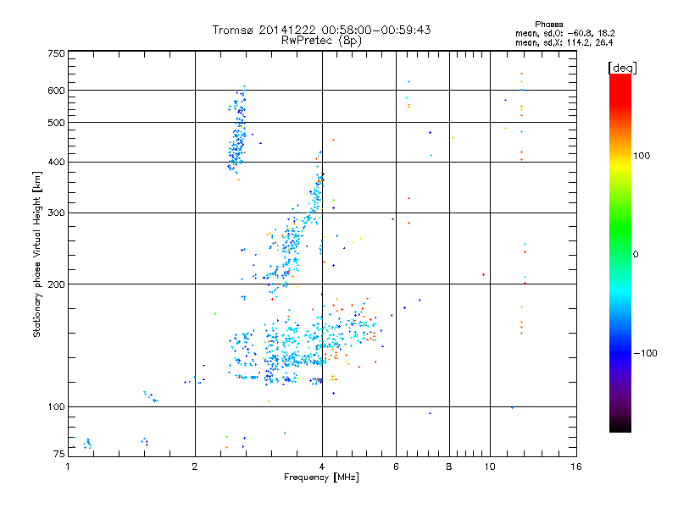
Task: Click the '0' colorbar tick label
Action: click(636, 255)
